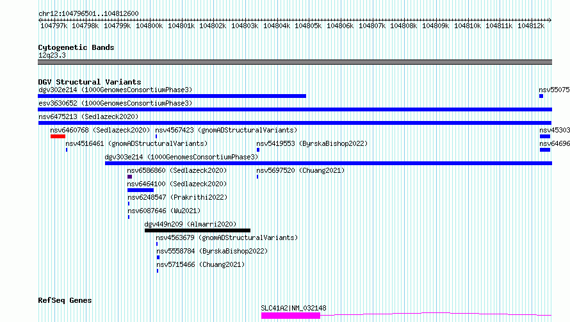This screenshot has height=322, width=570.
Task: Open the nsv5715466 (Chuang2021) label
Action: (200, 264)
